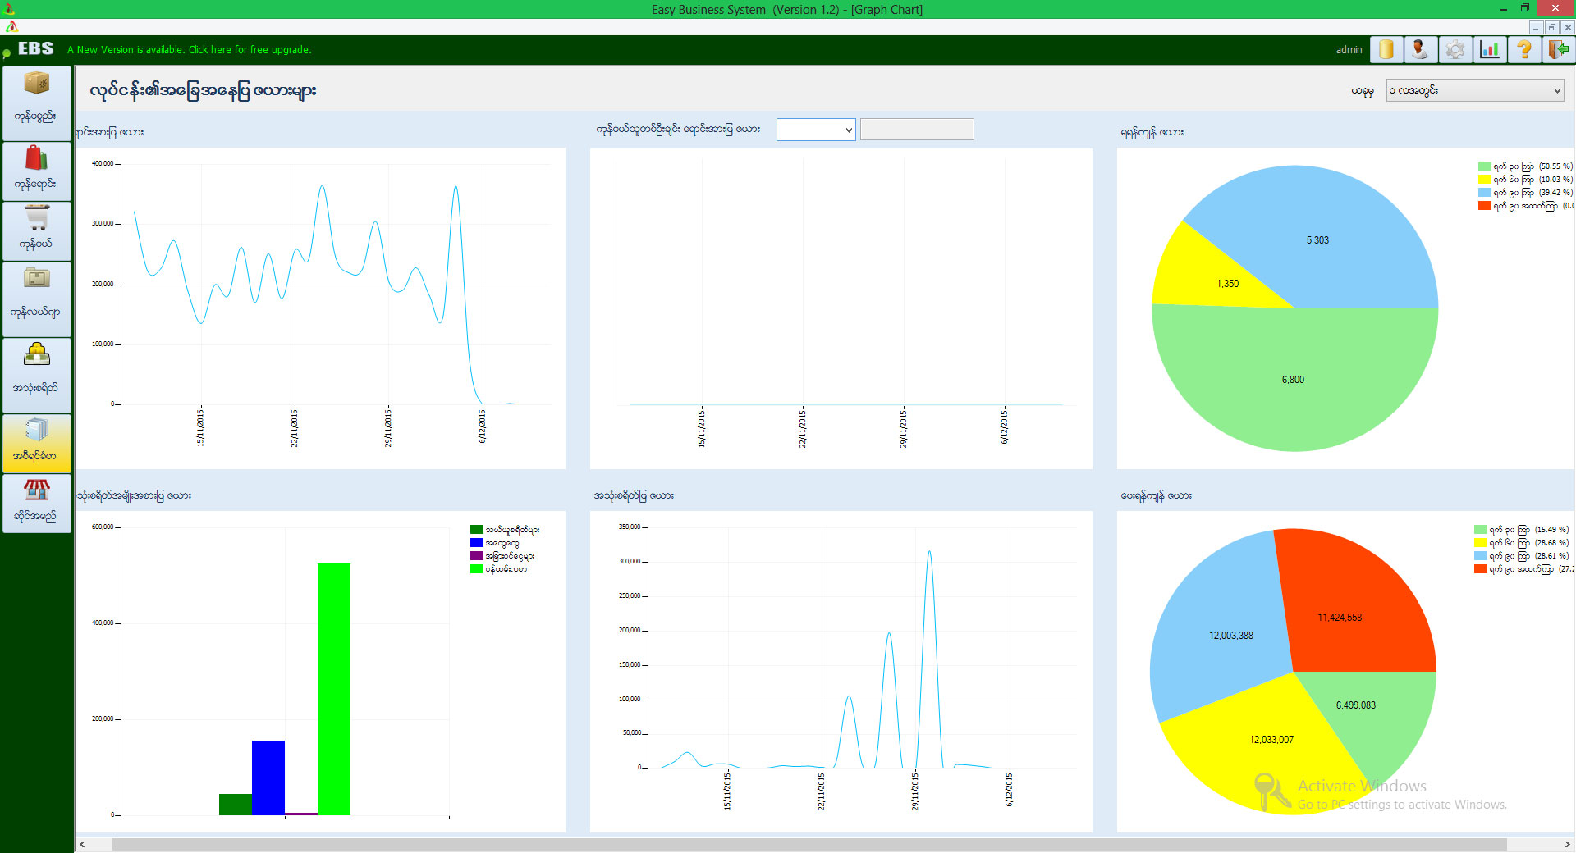
Task: Open the Products module with box icon
Action: (x=36, y=103)
